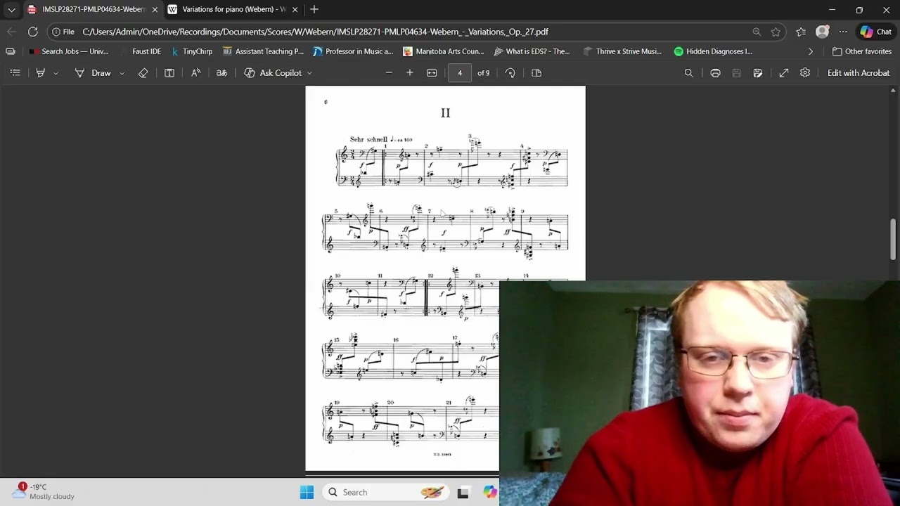Open the Other favorites folder
Viewport: 900px width, 506px height.
coord(862,51)
